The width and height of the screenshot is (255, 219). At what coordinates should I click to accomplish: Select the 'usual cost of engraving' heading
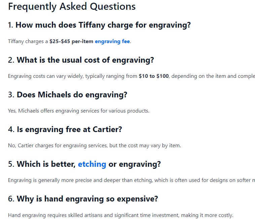81,60
